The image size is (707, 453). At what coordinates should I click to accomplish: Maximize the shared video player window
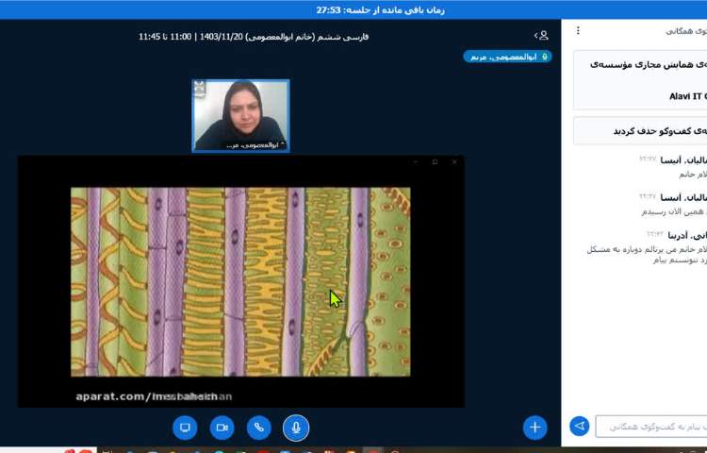point(435,162)
